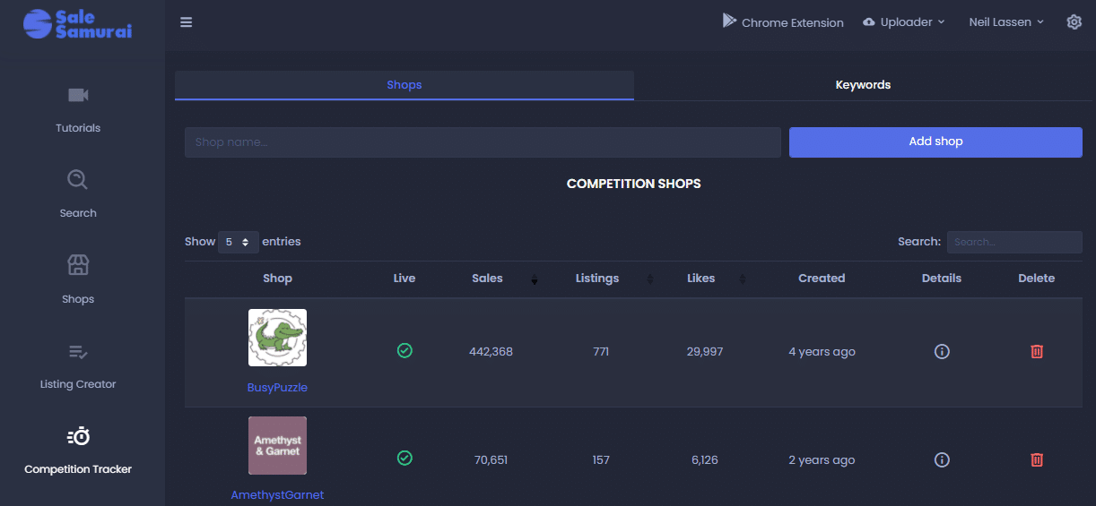Viewport: 1096px width, 506px height.
Task: Click the Sale Samurai logo
Action: tap(78, 24)
